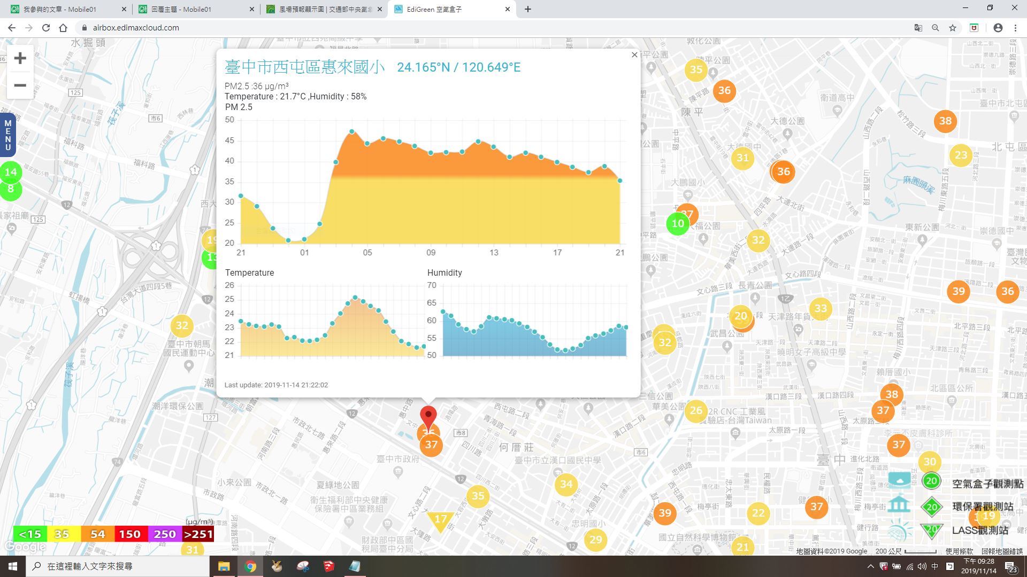Bookmark this page with the star icon
This screenshot has width=1027, height=577.
tap(953, 28)
